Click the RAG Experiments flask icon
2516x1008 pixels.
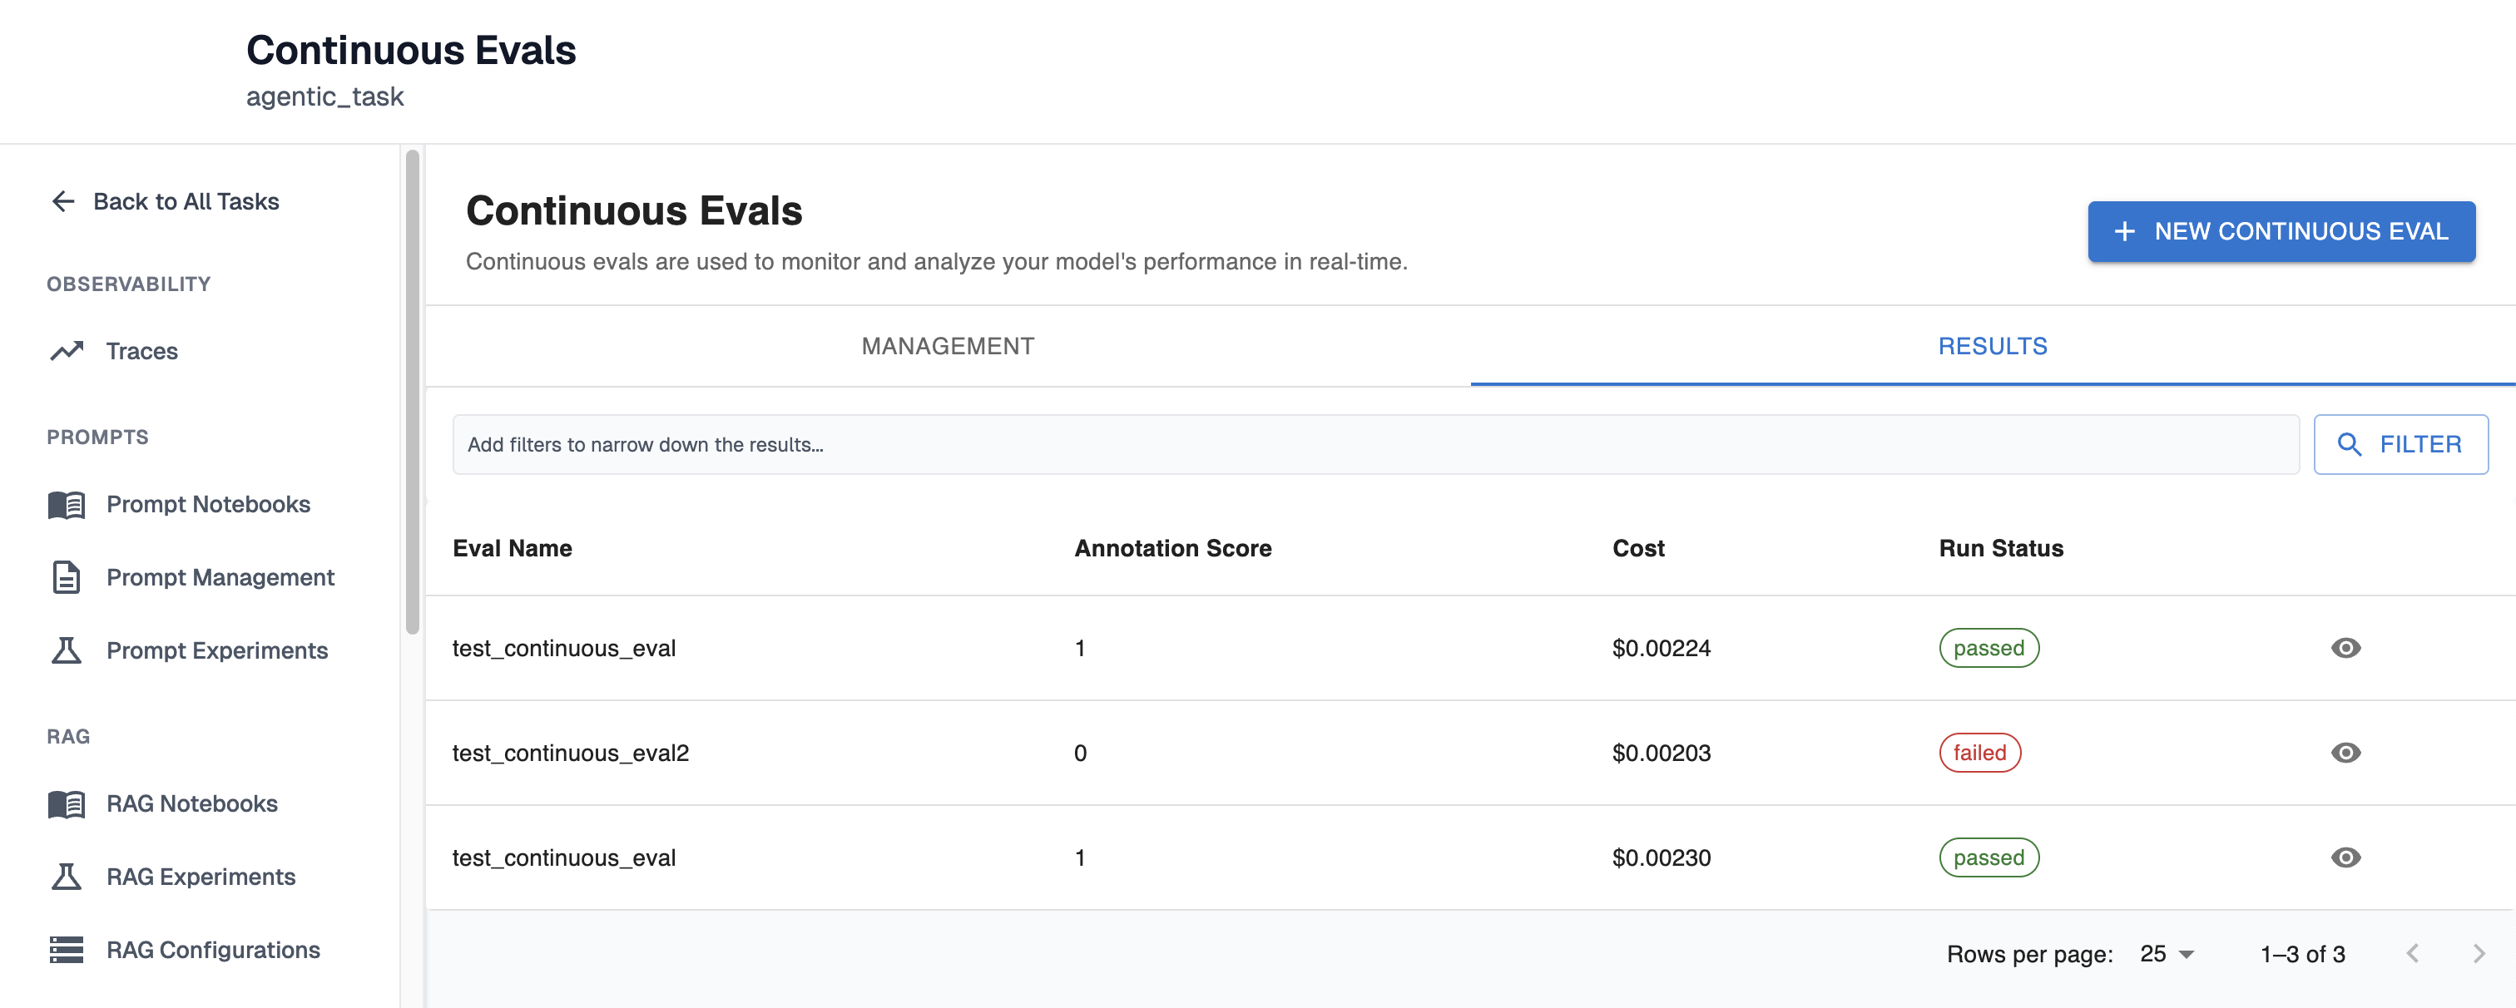click(x=67, y=877)
